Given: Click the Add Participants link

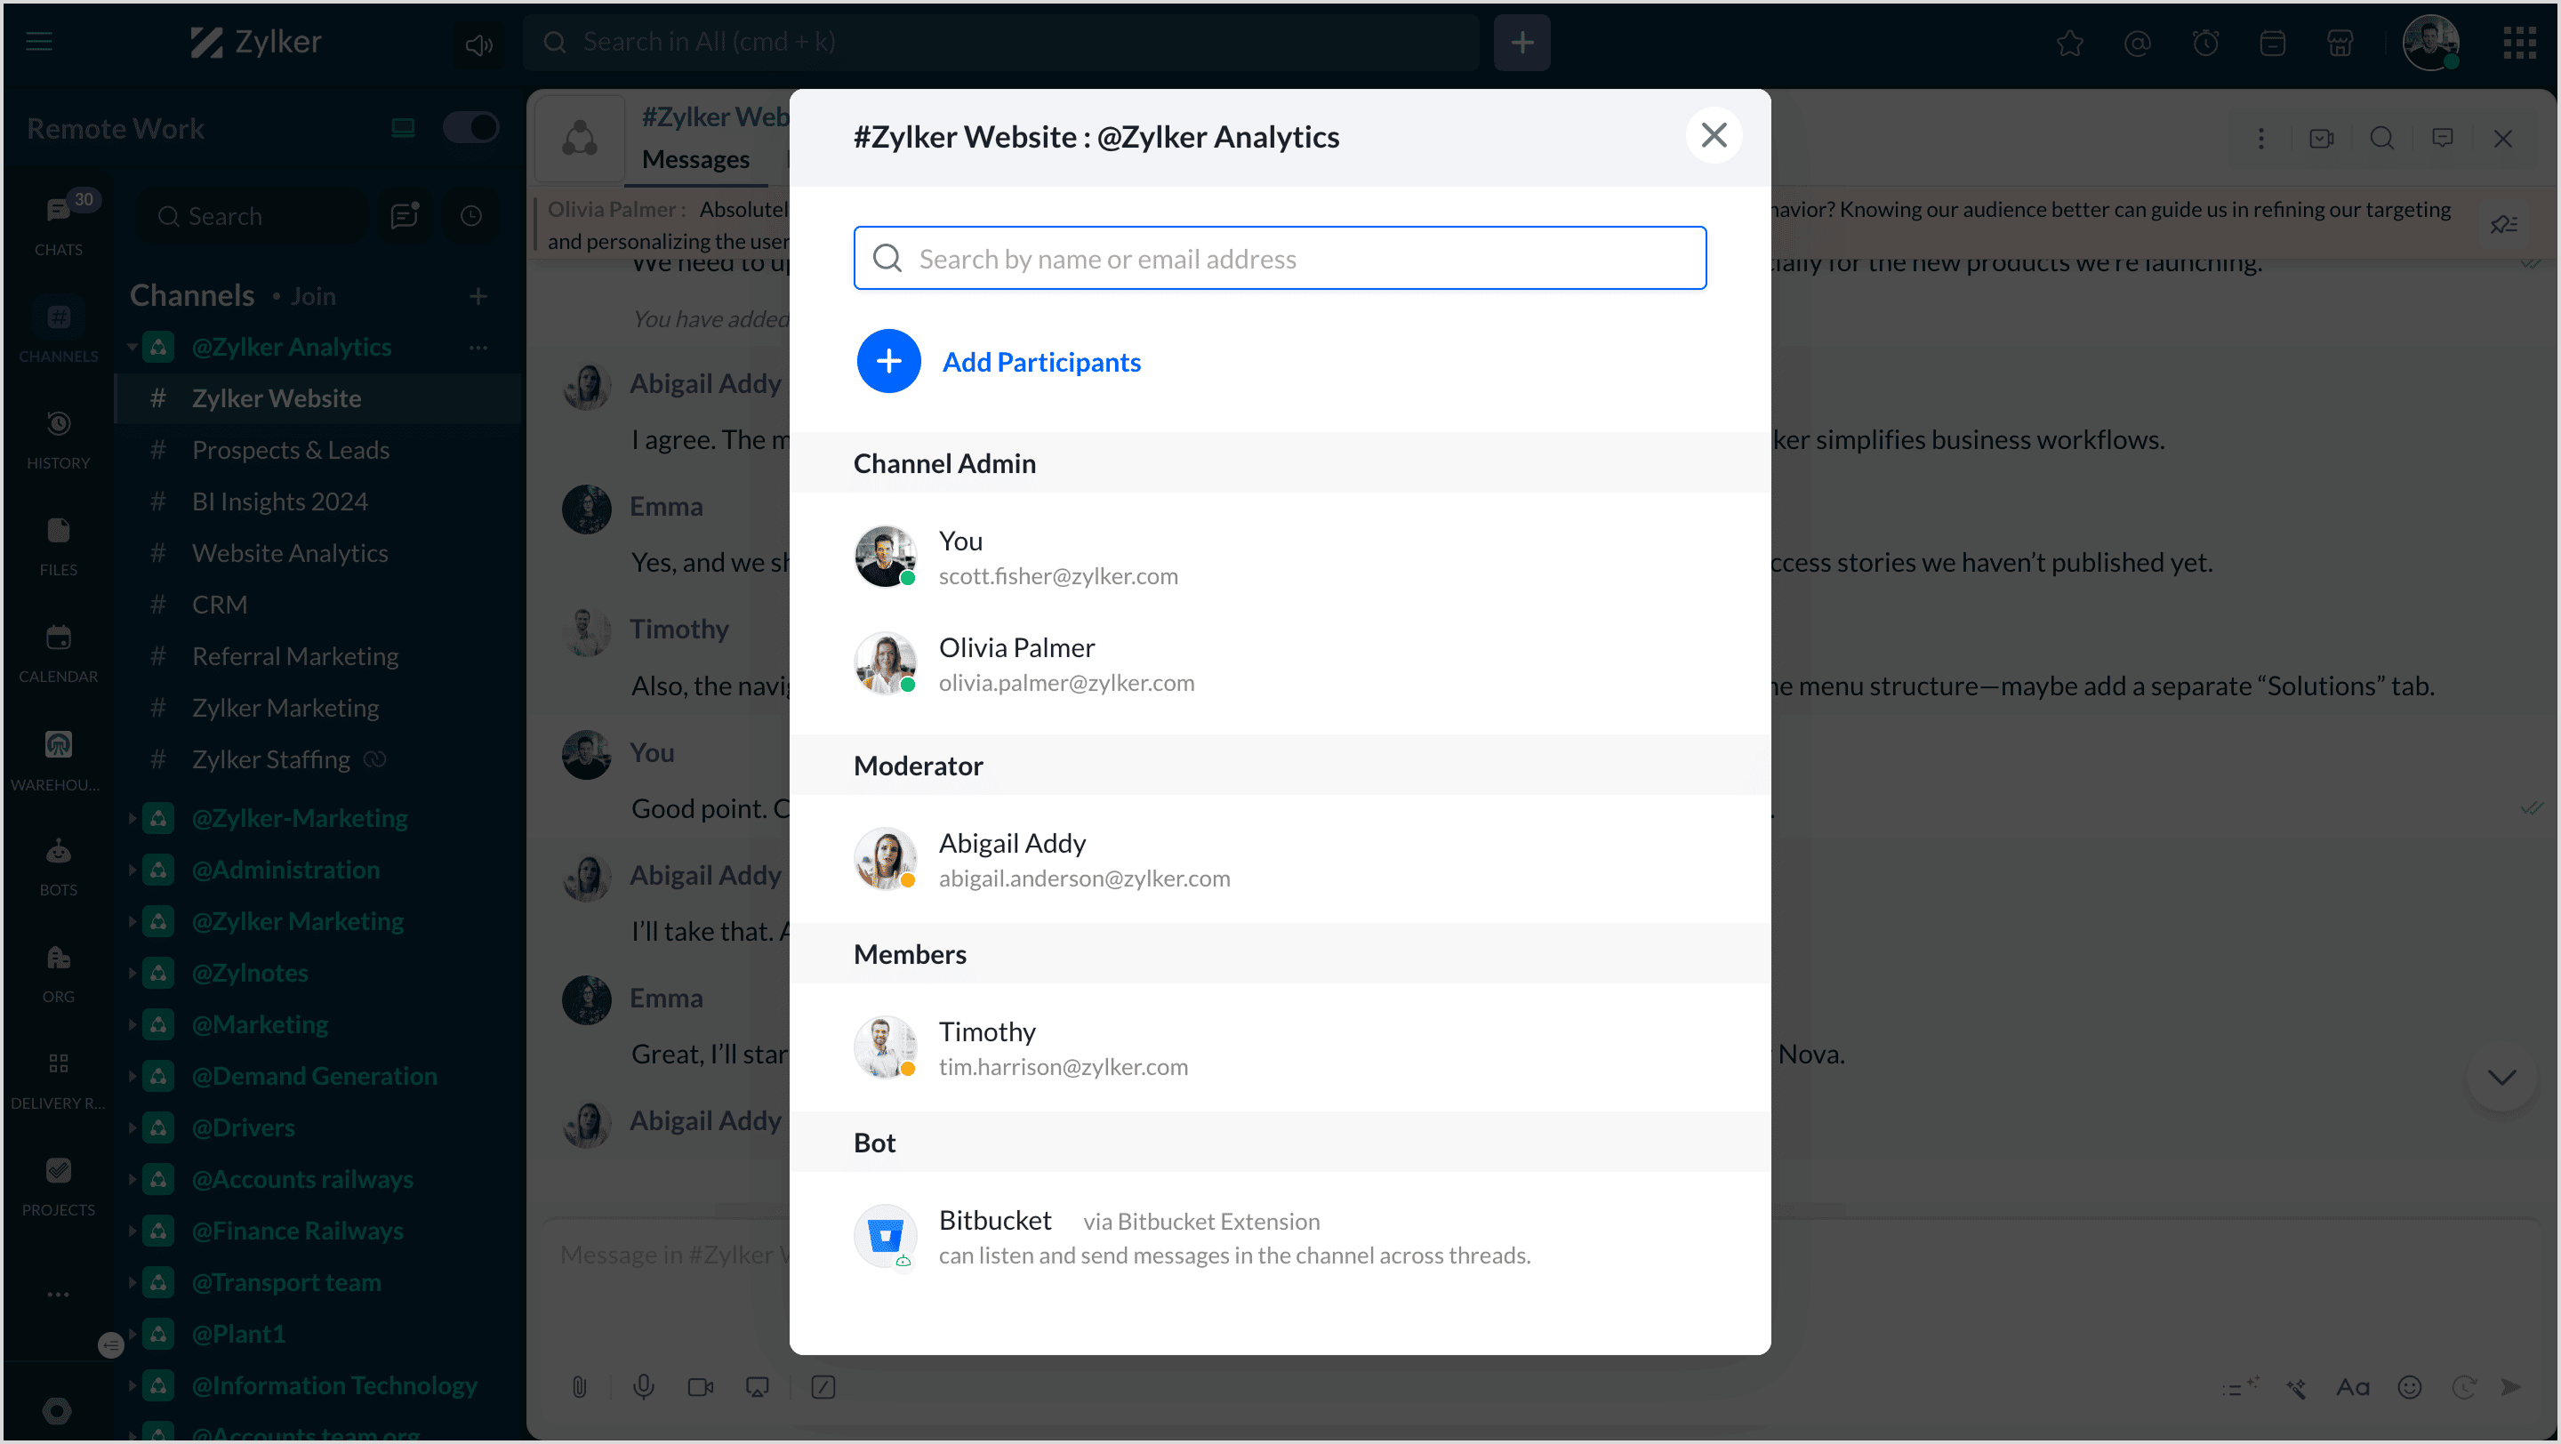Looking at the screenshot, I should click(x=1041, y=362).
